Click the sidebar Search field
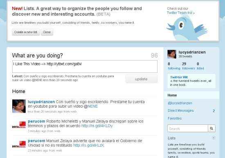 [188, 129]
